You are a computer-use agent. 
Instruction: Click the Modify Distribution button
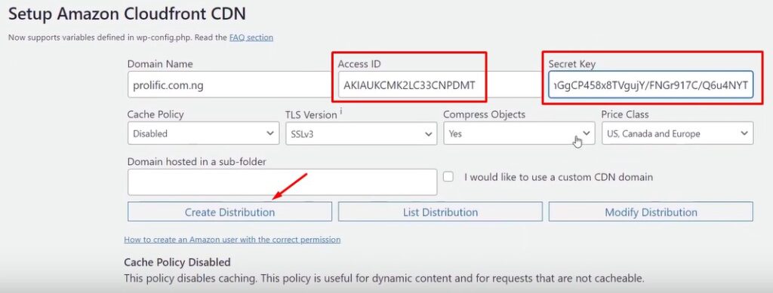pyautogui.click(x=651, y=212)
